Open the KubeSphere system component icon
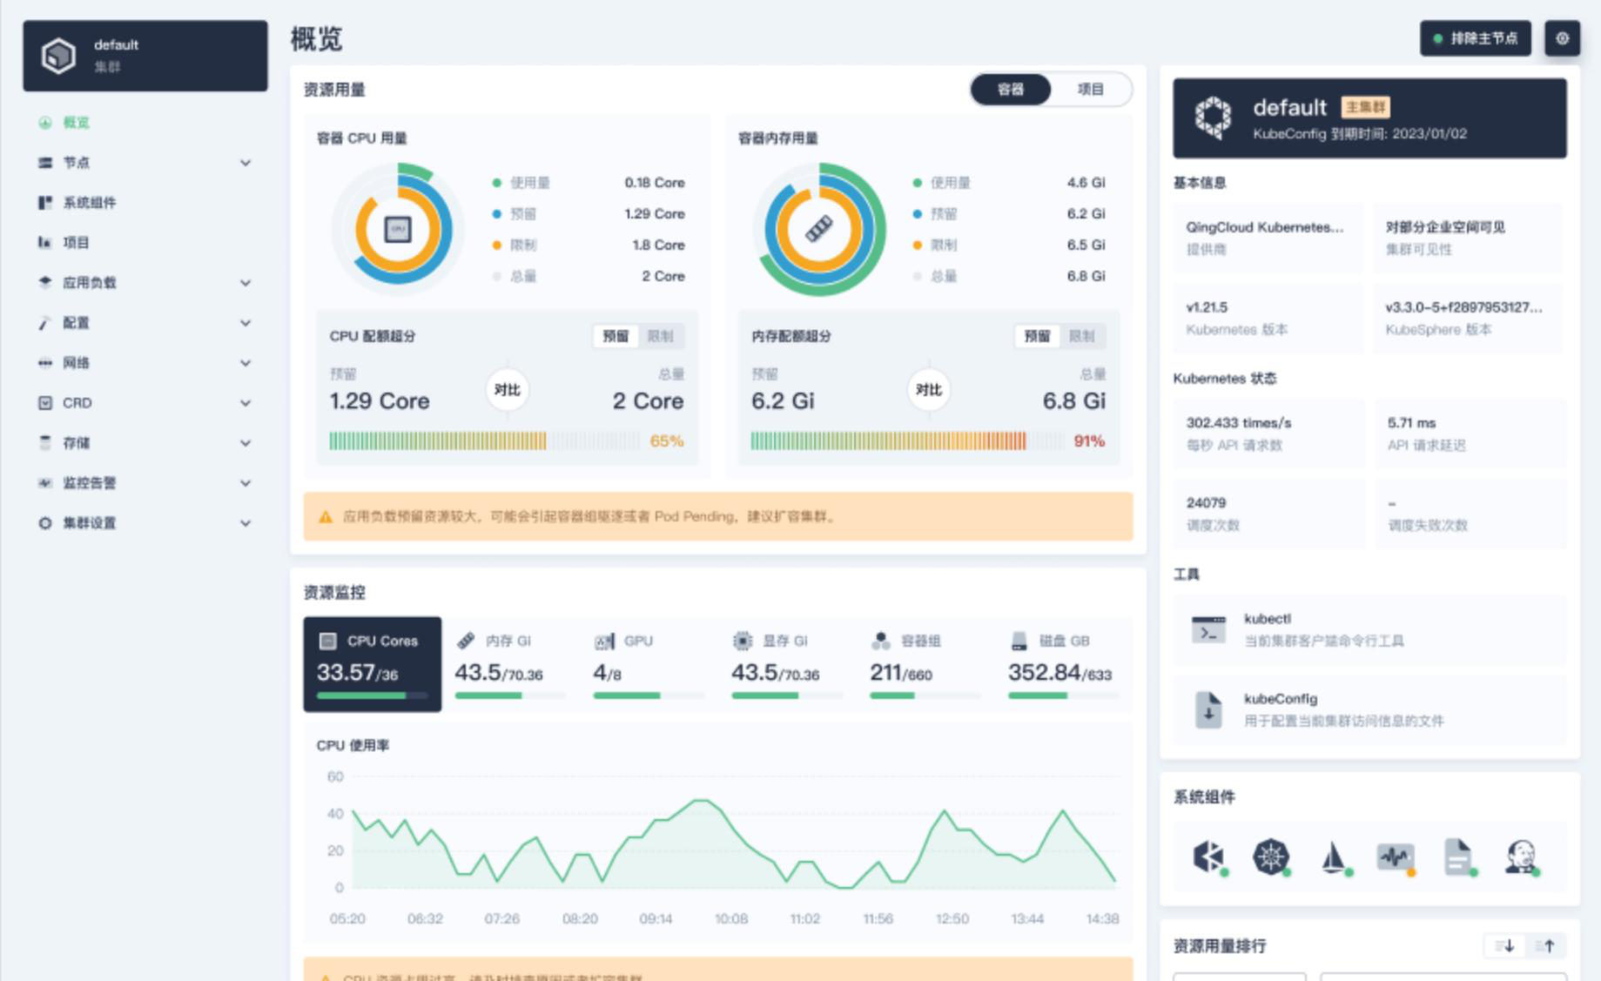Image resolution: width=1601 pixels, height=981 pixels. (x=1208, y=857)
